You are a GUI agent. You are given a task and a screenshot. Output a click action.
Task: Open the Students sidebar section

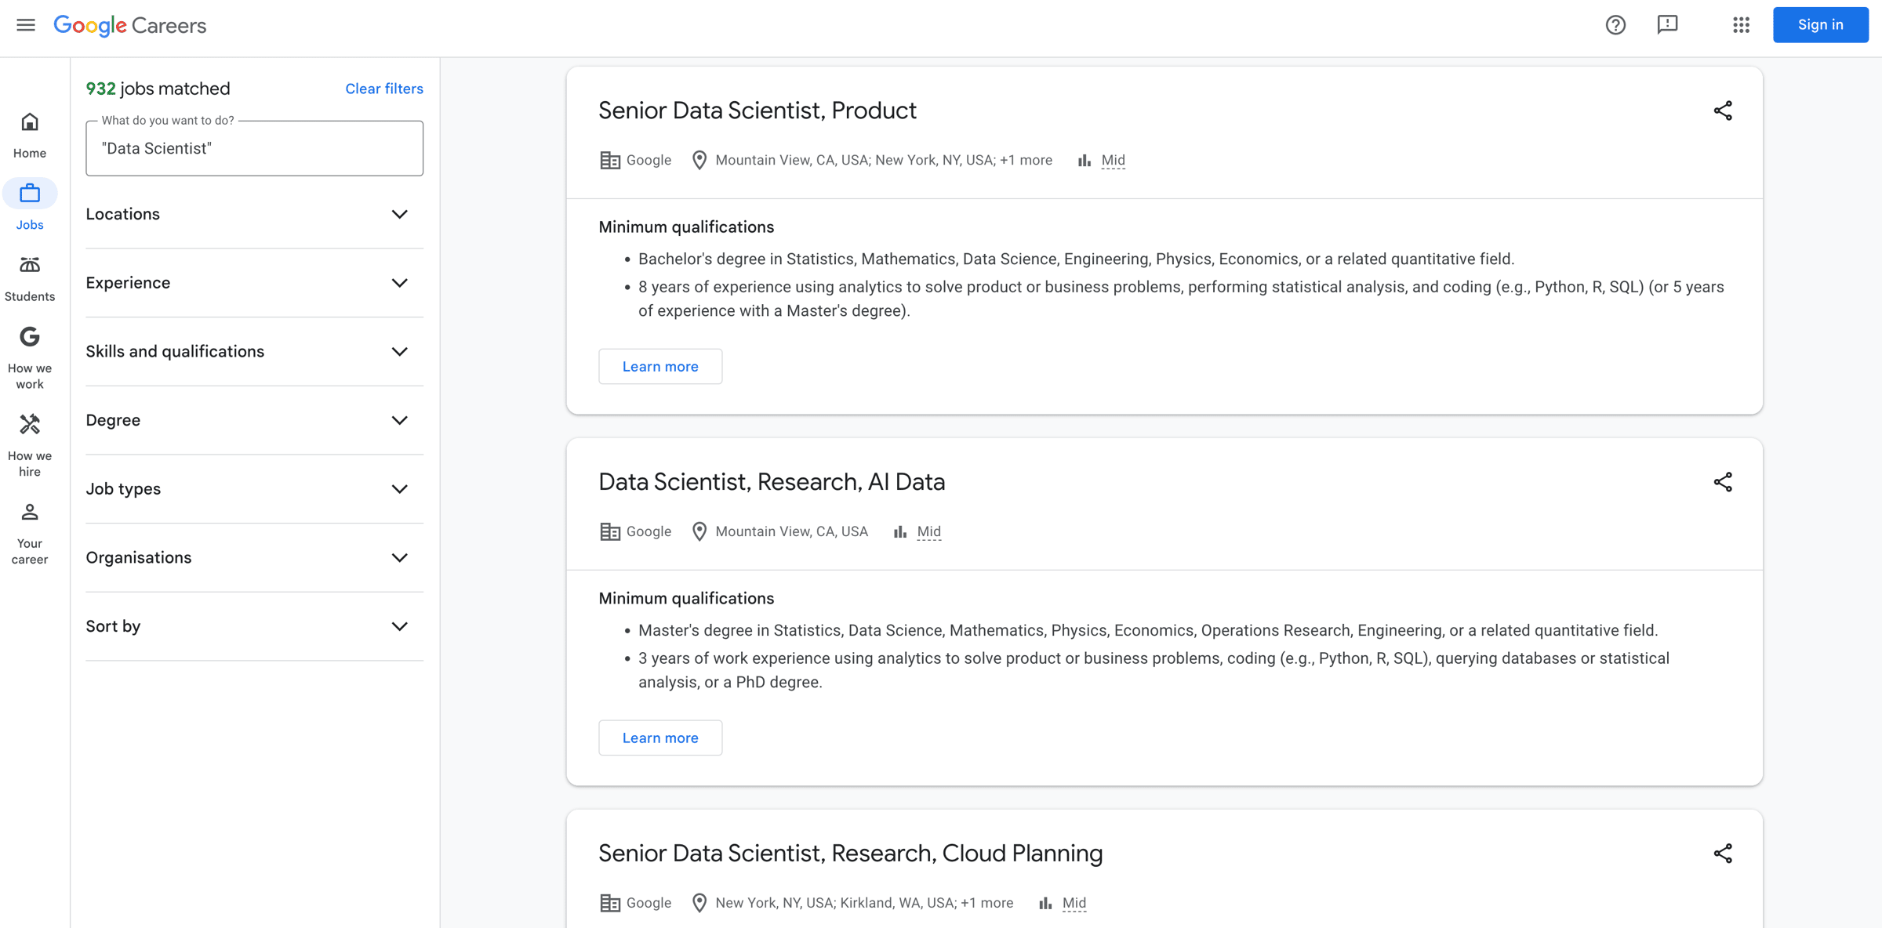click(30, 278)
